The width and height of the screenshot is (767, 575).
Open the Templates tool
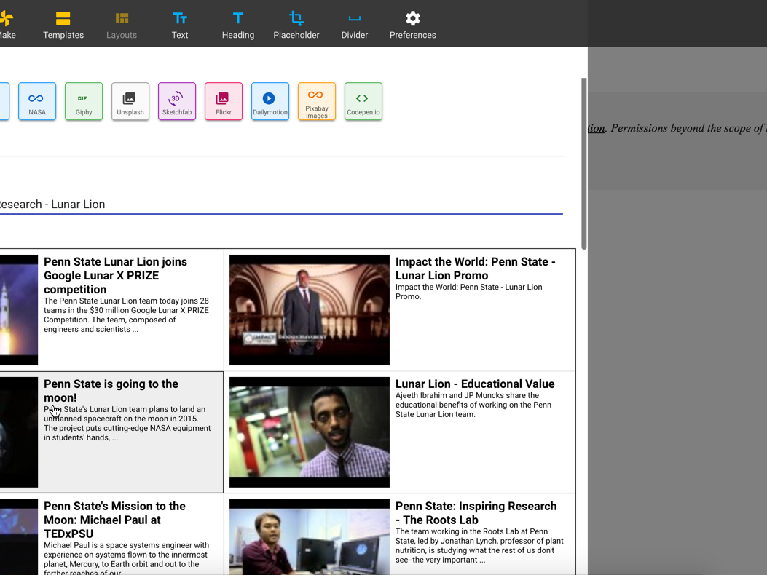(x=63, y=25)
